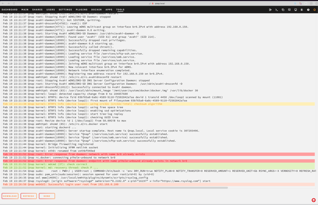318x205 pixels.
Task: Open the Settings tab
Action: point(65,10)
